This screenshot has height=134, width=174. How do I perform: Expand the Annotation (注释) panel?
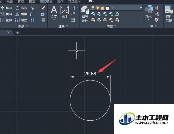coord(63,26)
